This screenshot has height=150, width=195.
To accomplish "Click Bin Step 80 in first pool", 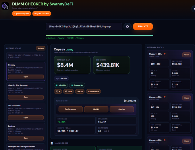I will click(x=152, y=73).
